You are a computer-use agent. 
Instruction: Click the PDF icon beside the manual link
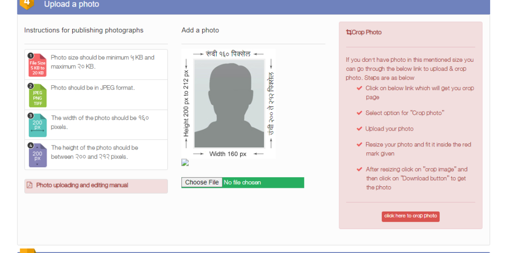(x=29, y=185)
